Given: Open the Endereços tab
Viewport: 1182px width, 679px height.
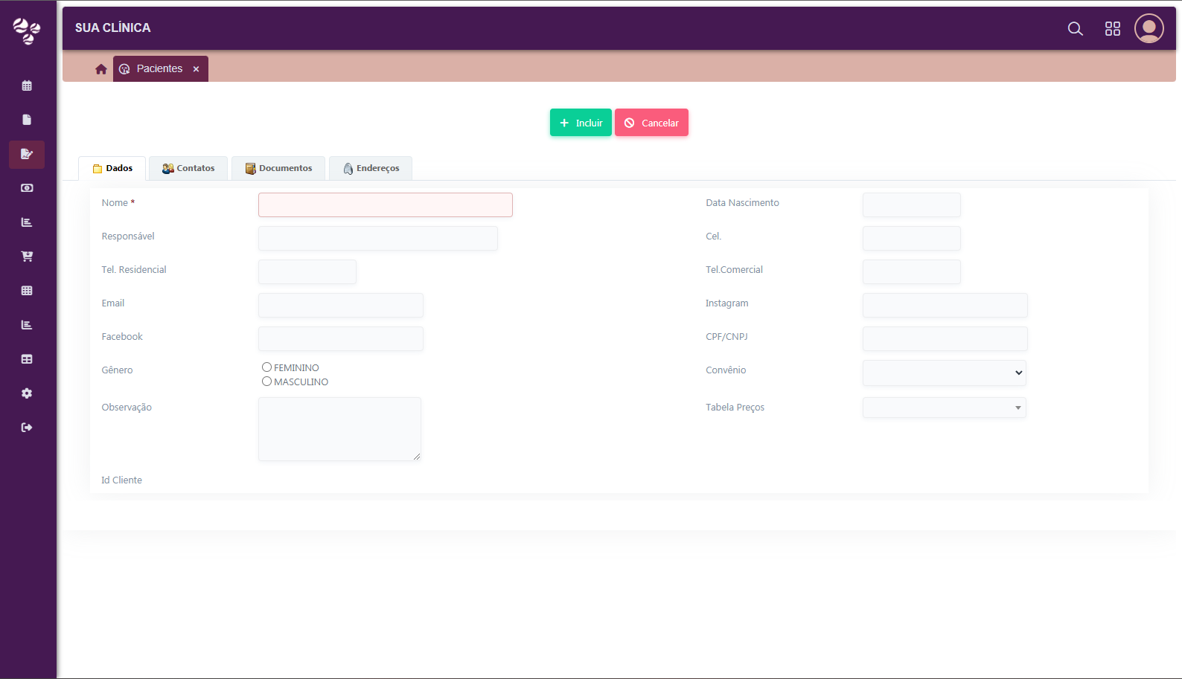Looking at the screenshot, I should coord(371,168).
